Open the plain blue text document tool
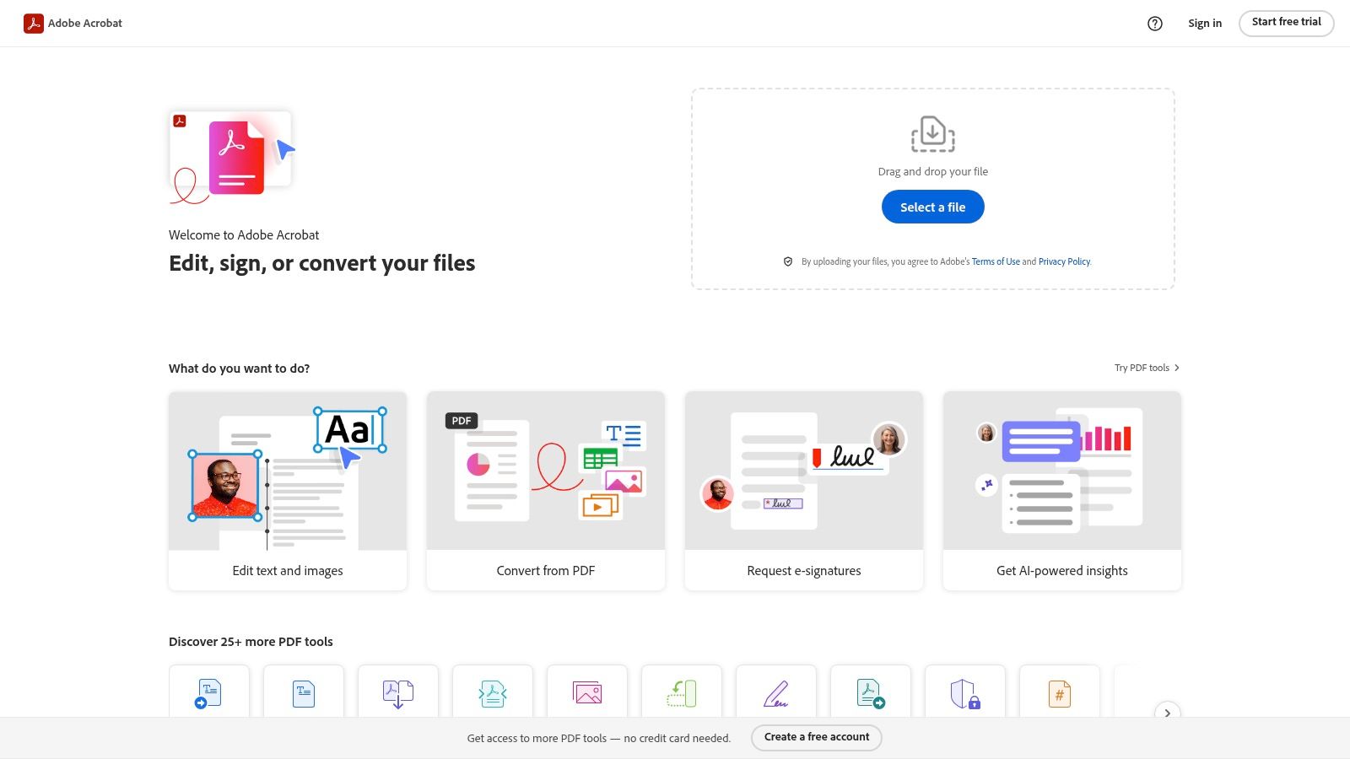 304,693
